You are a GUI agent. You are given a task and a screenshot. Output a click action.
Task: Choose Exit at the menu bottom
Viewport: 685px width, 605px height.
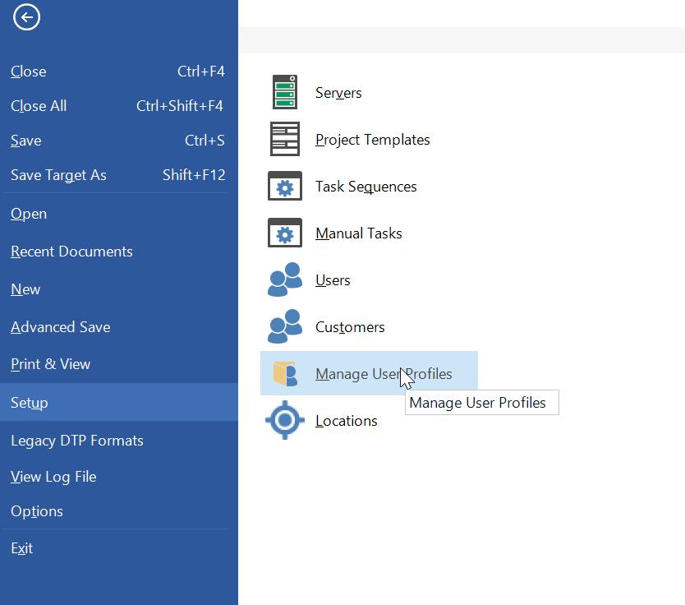(119, 548)
